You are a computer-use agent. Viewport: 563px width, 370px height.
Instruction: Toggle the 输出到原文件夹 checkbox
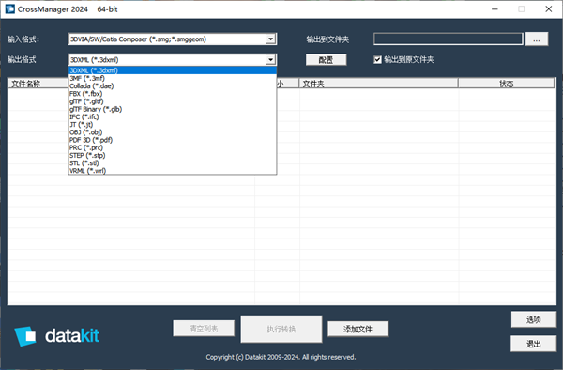point(377,59)
